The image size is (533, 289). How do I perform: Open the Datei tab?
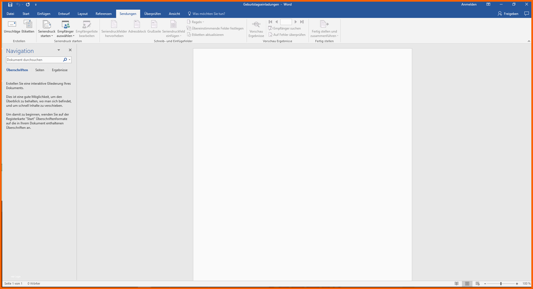coord(11,14)
